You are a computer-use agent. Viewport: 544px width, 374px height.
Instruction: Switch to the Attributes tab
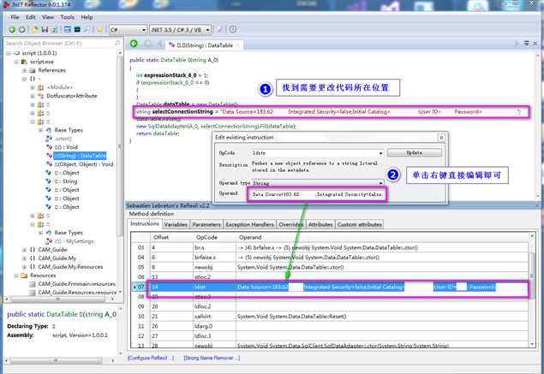tap(320, 224)
